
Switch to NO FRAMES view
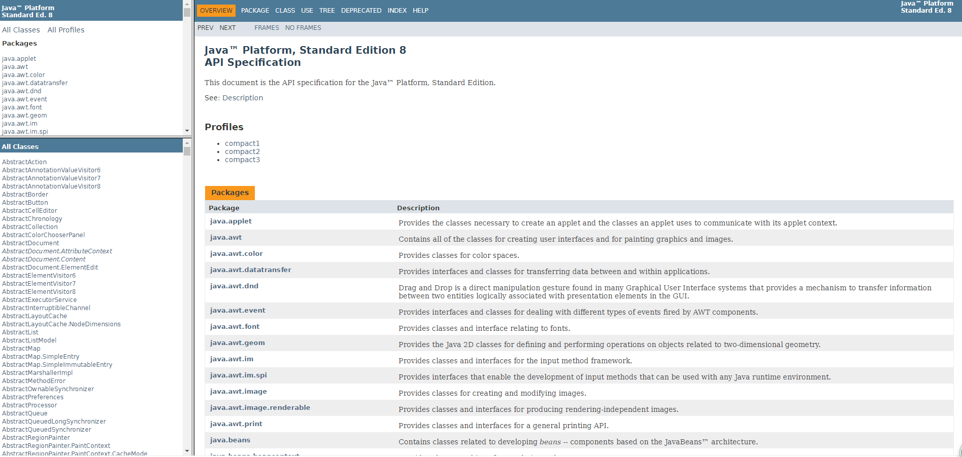(x=303, y=28)
